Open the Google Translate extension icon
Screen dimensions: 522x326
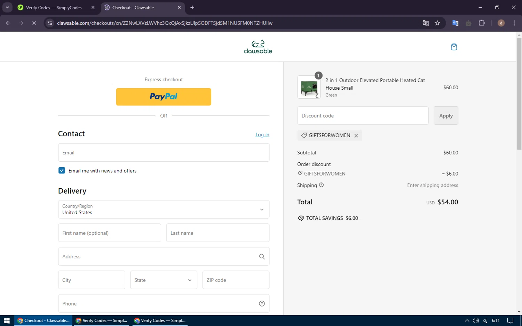[455, 23]
